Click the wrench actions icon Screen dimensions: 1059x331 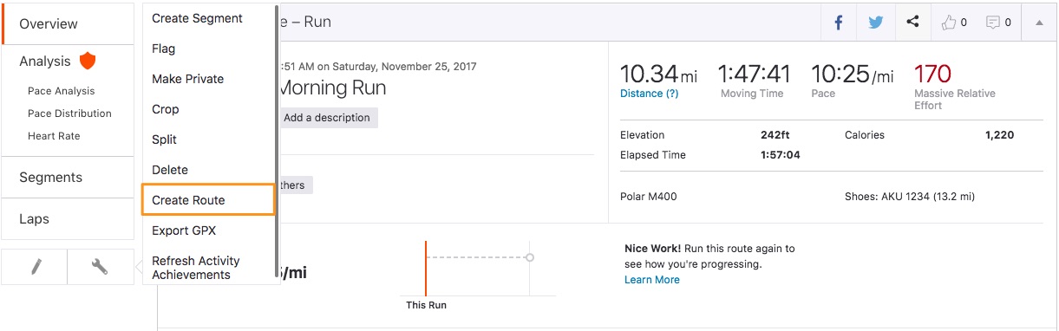coord(101,267)
